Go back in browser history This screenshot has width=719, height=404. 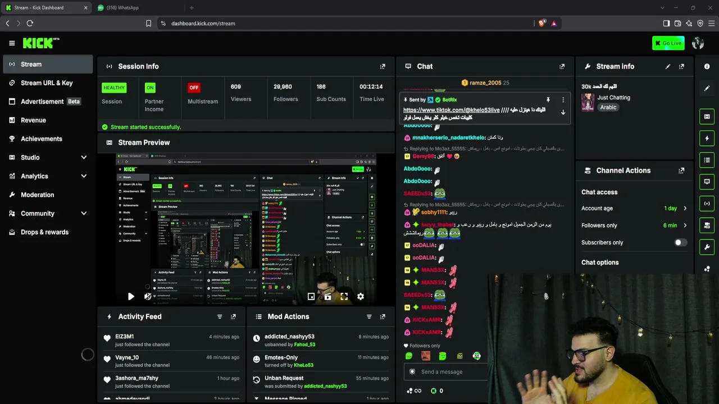pyautogui.click(x=7, y=24)
